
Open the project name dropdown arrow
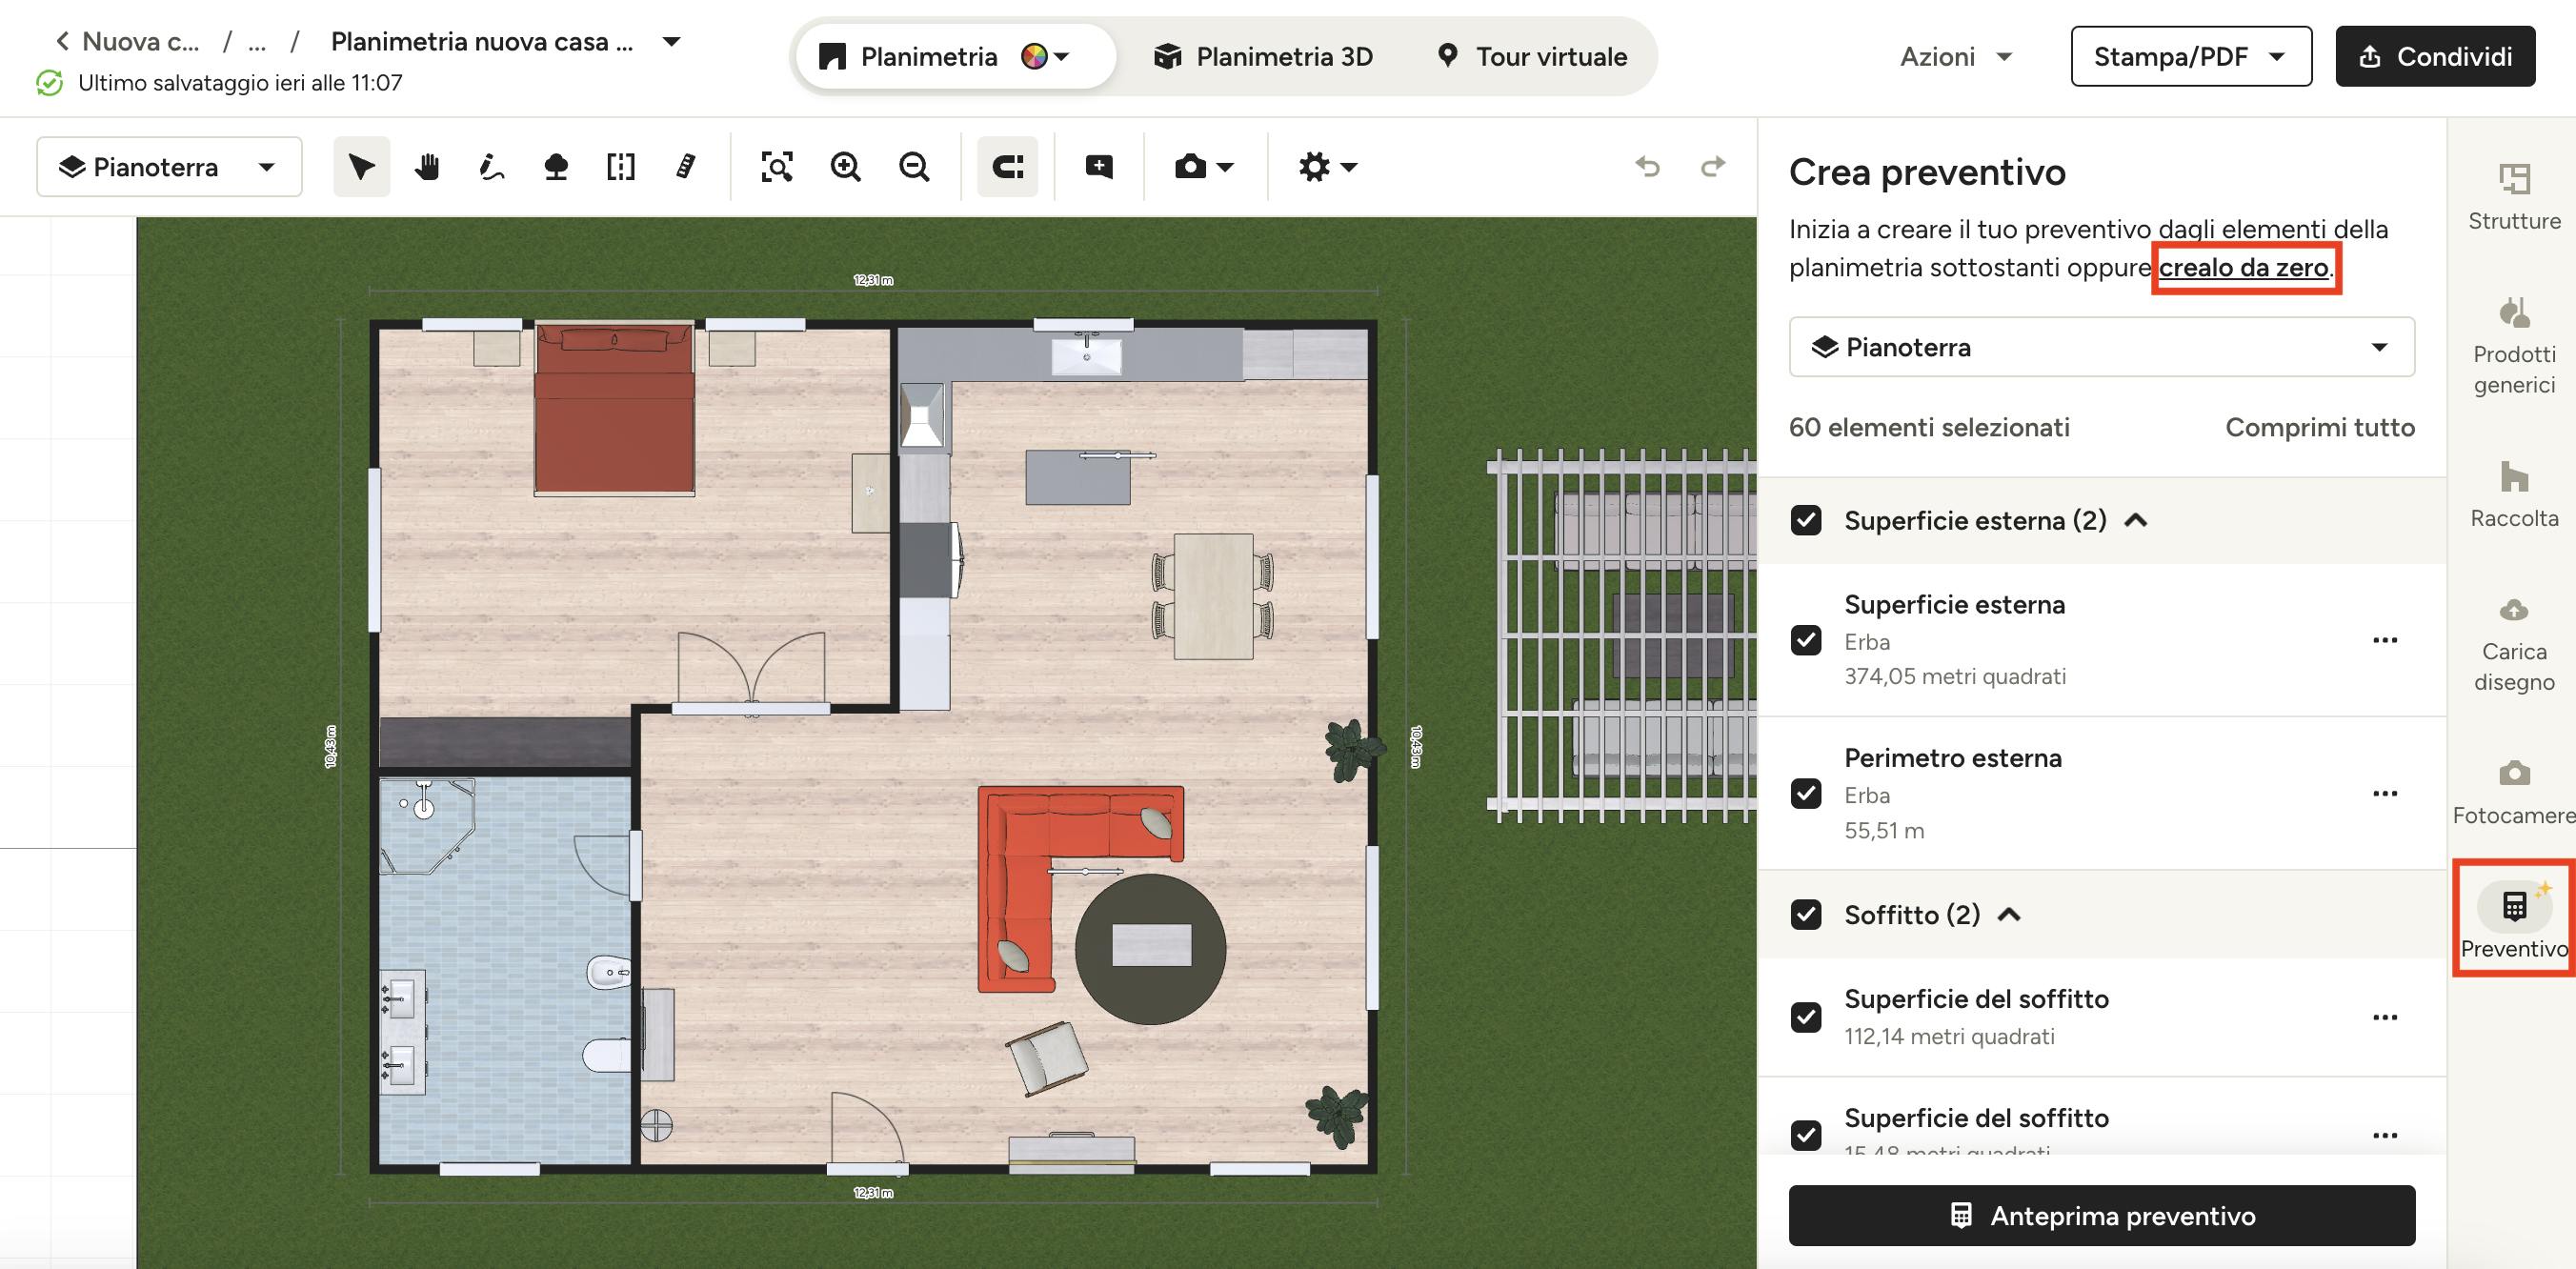pos(672,41)
